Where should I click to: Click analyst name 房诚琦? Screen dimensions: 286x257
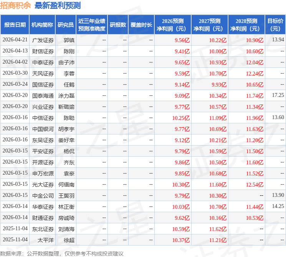tap(66, 218)
